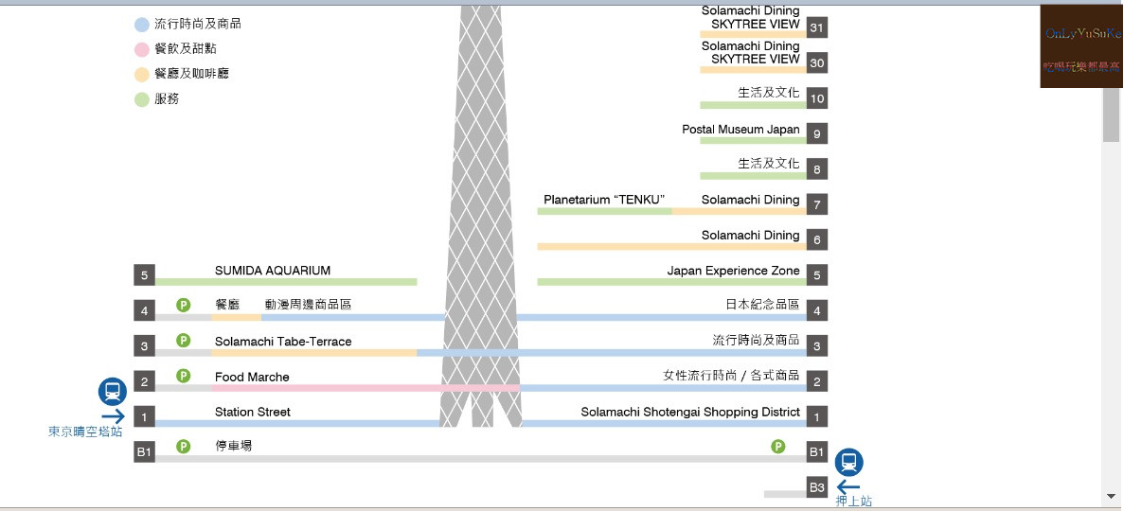Click the scrollbar down arrow

point(1111,496)
